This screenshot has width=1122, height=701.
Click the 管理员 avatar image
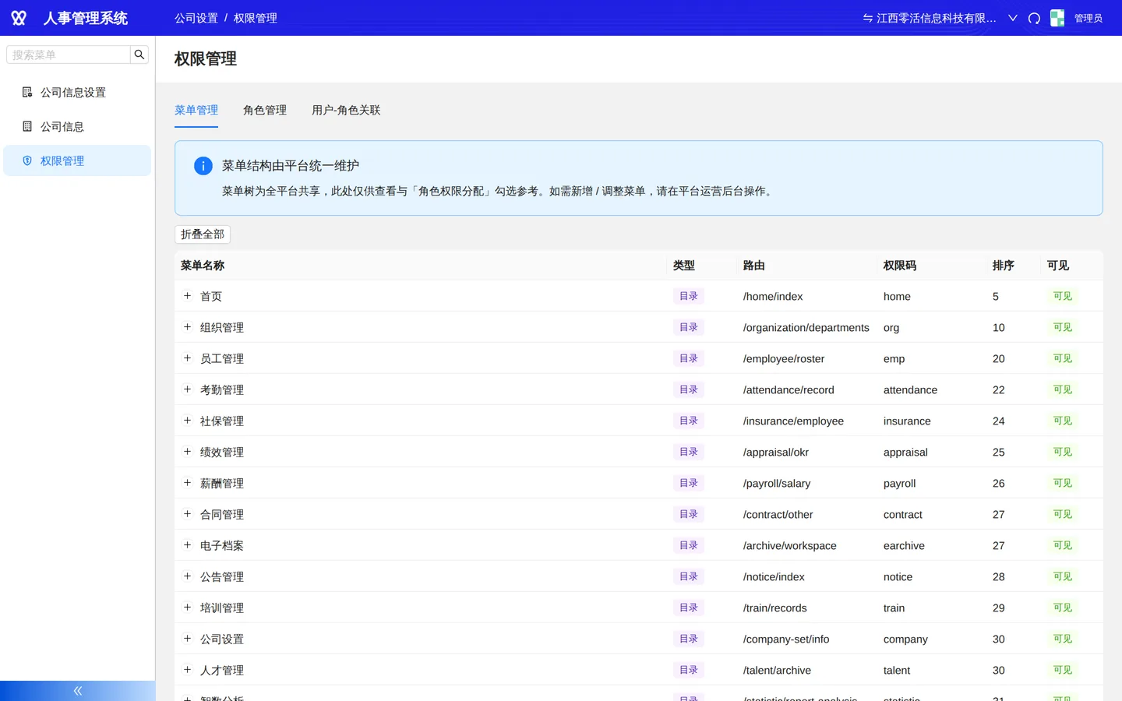point(1057,18)
